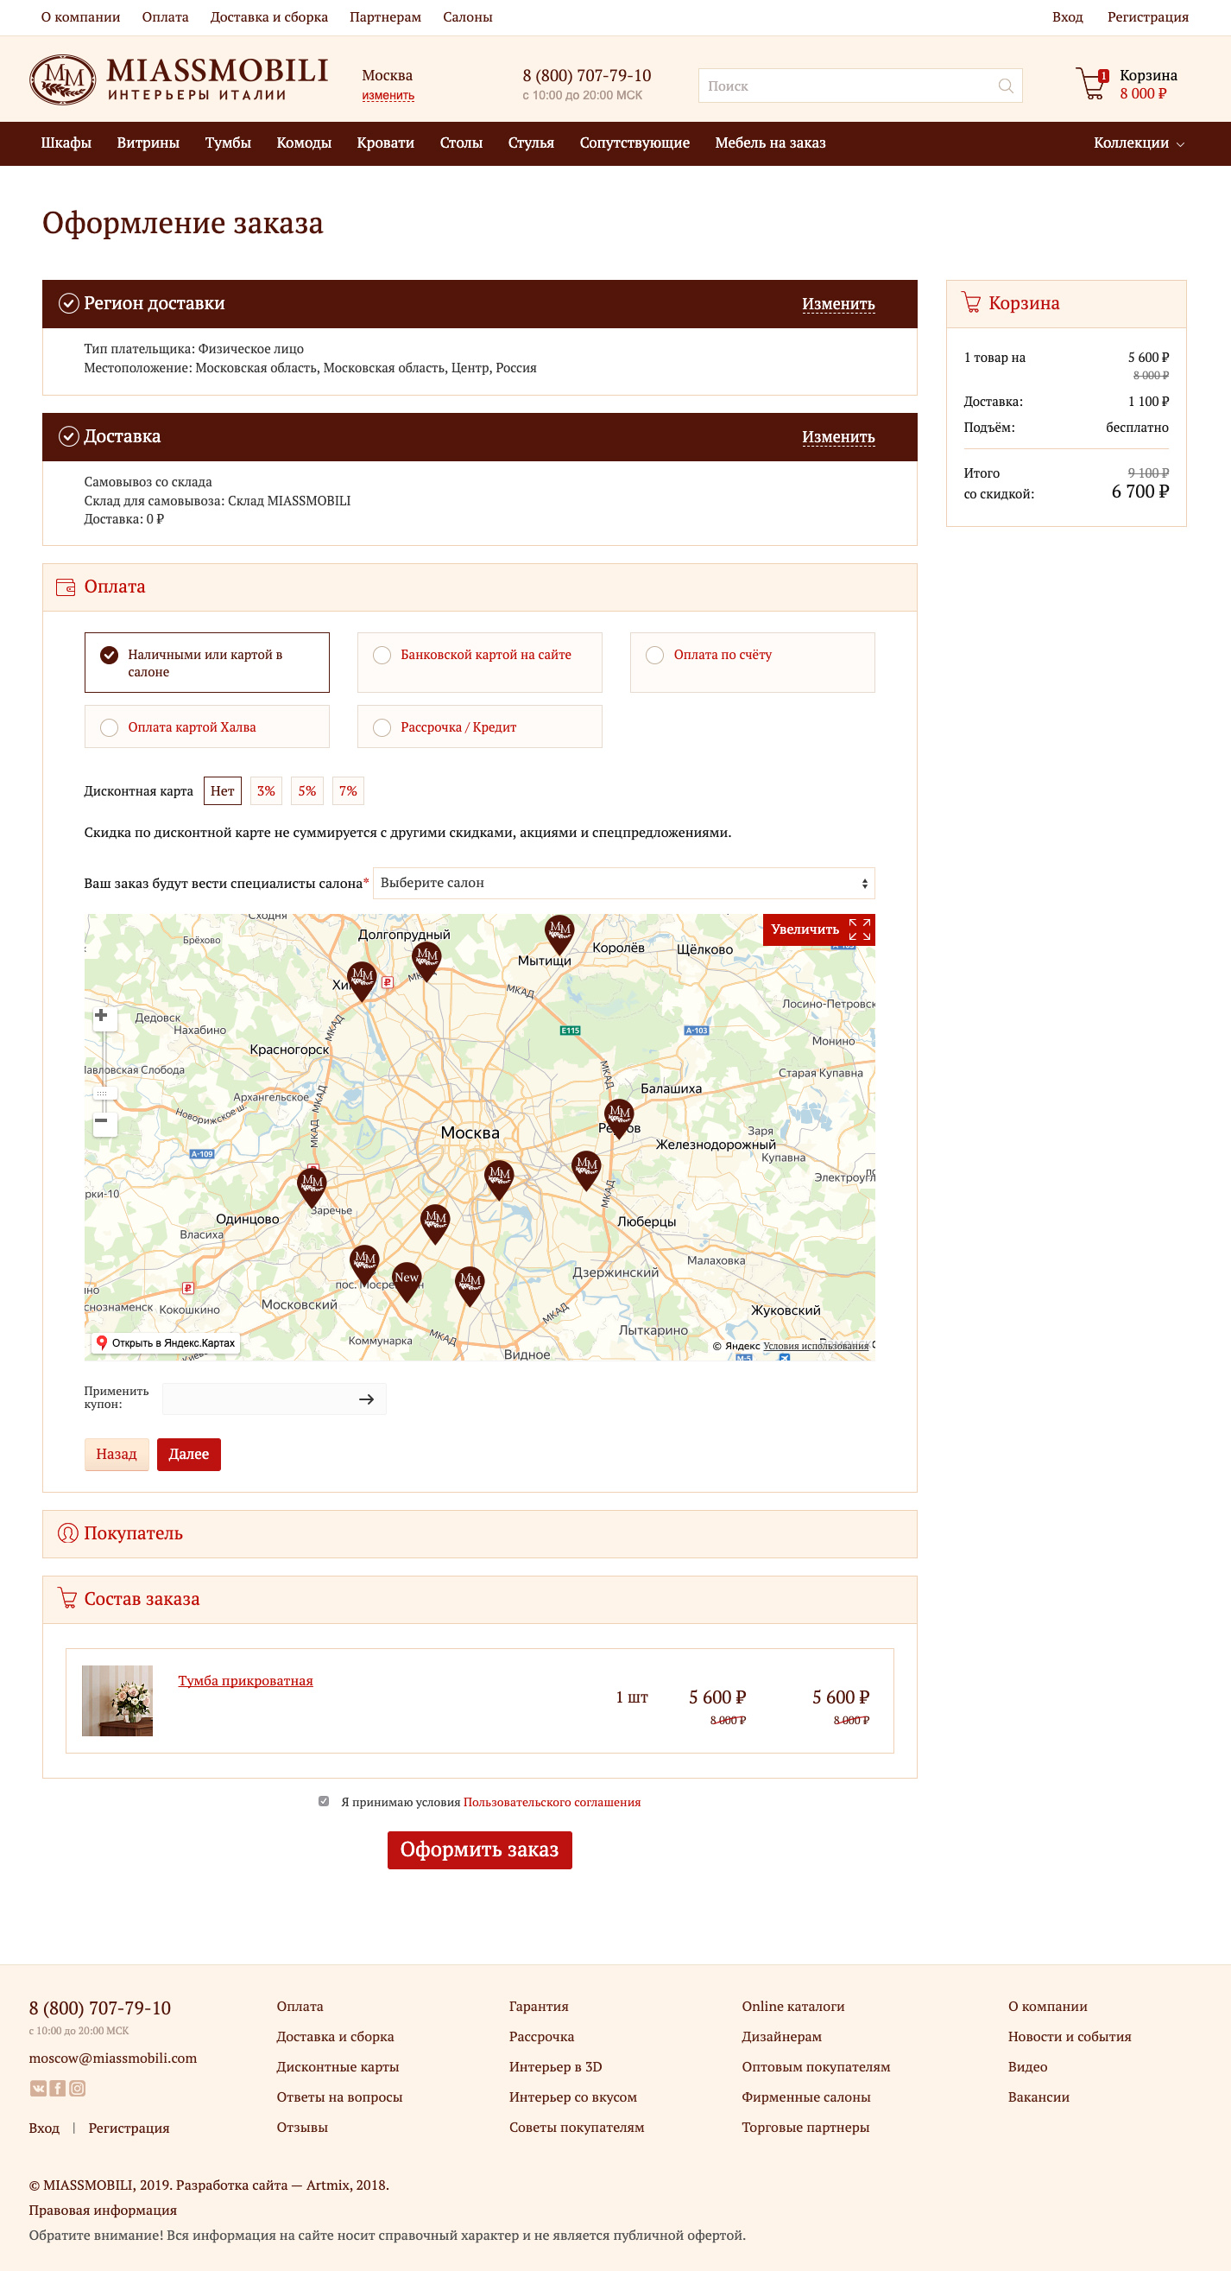Screen dimensions: 1231x2271
Task: Expand the Покупатель section
Action: tap(479, 1533)
